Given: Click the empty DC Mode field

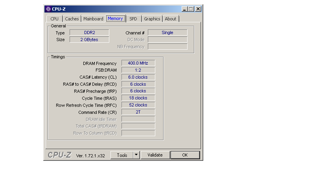Looking at the screenshot, I should coord(167,40).
